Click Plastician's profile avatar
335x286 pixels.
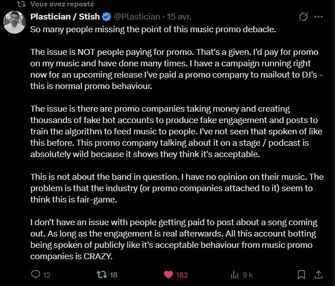[x=14, y=22]
